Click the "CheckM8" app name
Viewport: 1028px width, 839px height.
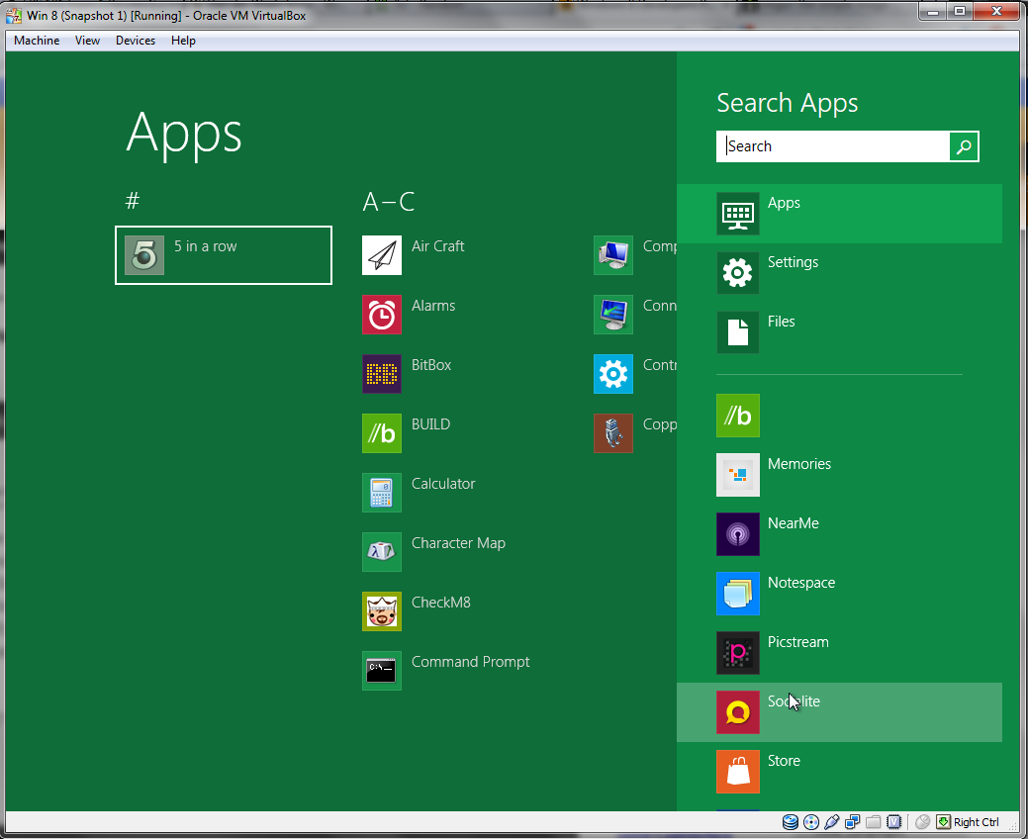point(441,603)
